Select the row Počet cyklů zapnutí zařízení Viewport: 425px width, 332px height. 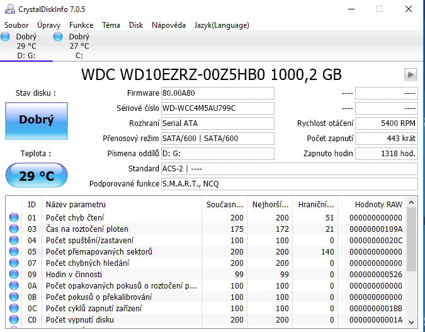point(206,309)
